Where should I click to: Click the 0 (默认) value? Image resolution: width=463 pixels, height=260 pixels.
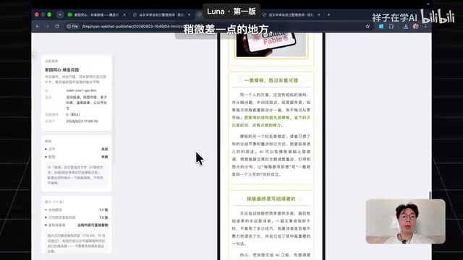[x=73, y=115]
